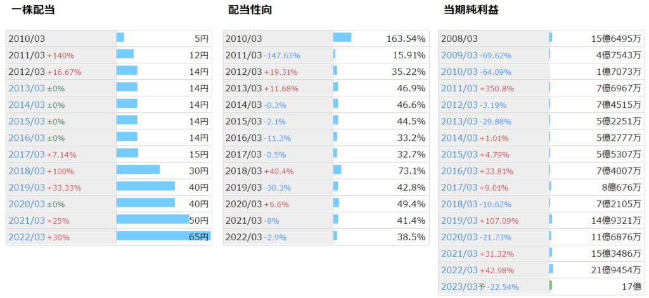The image size is (649, 298).
Task: Select the 17億 forecast net income value
Action: pyautogui.click(x=632, y=287)
